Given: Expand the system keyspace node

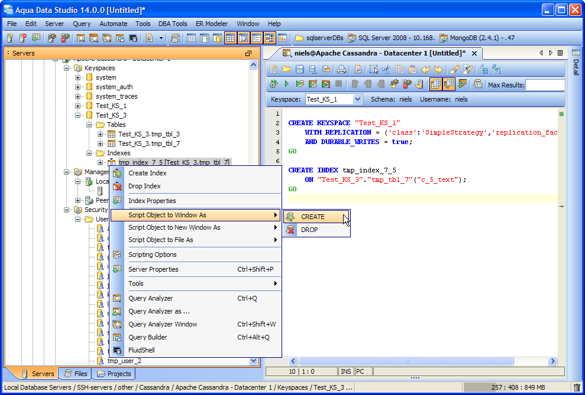Looking at the screenshot, I should pos(77,77).
